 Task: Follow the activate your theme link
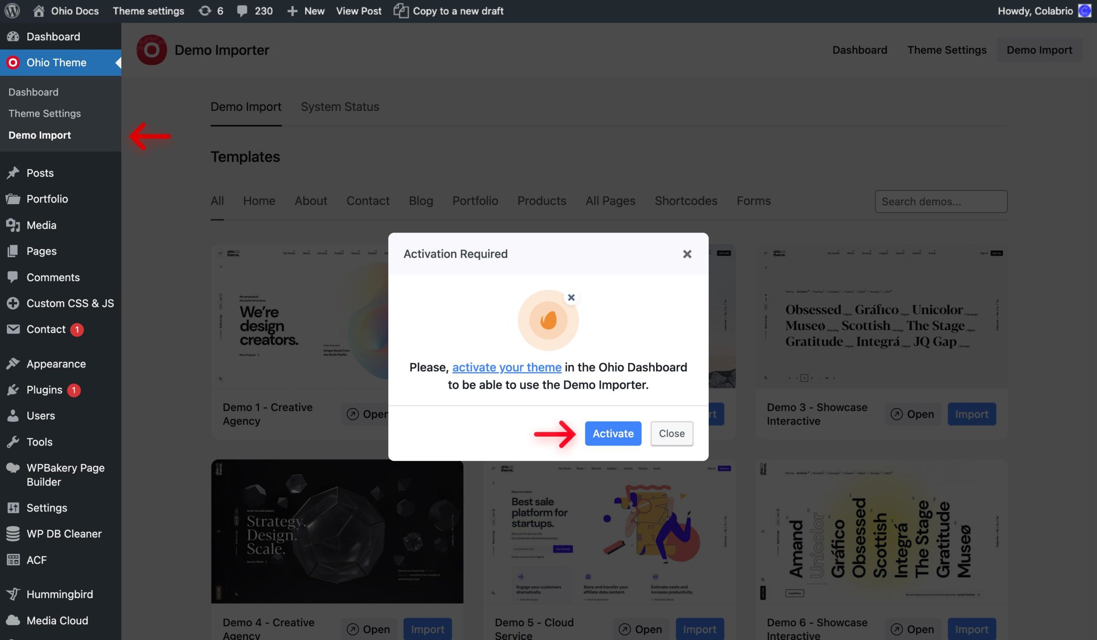click(x=506, y=367)
